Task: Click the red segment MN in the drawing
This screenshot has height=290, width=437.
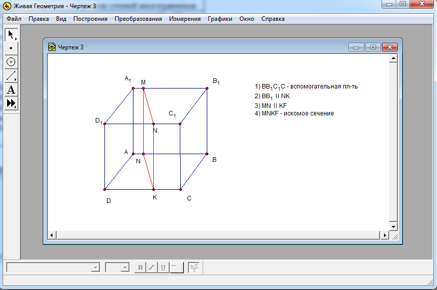Action: pos(148,106)
